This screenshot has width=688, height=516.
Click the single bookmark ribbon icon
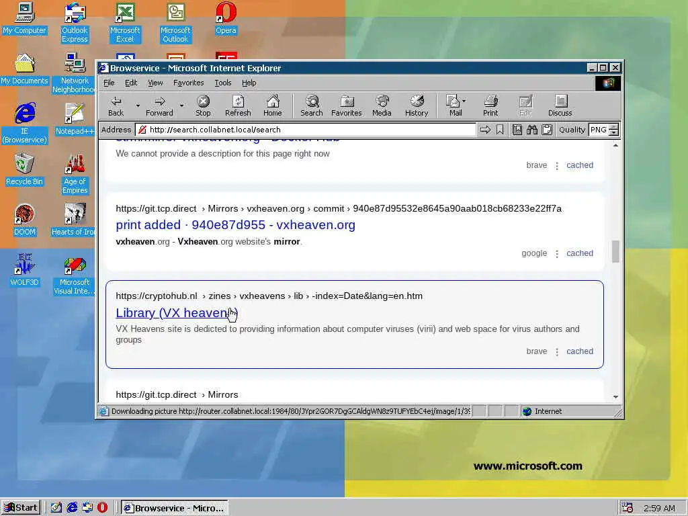[500, 130]
